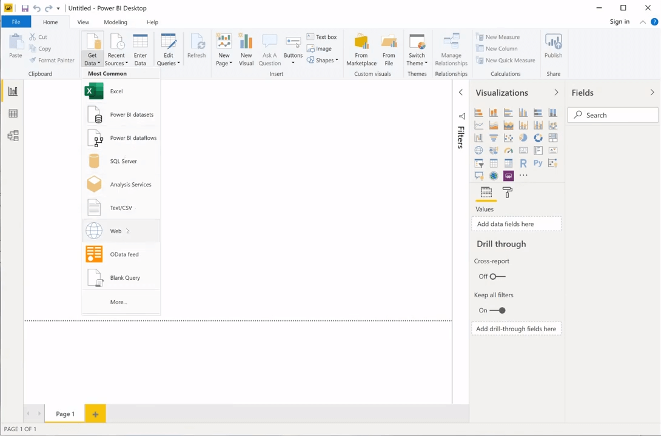Open the Format paint roller tab
661x436 pixels.
(x=508, y=193)
